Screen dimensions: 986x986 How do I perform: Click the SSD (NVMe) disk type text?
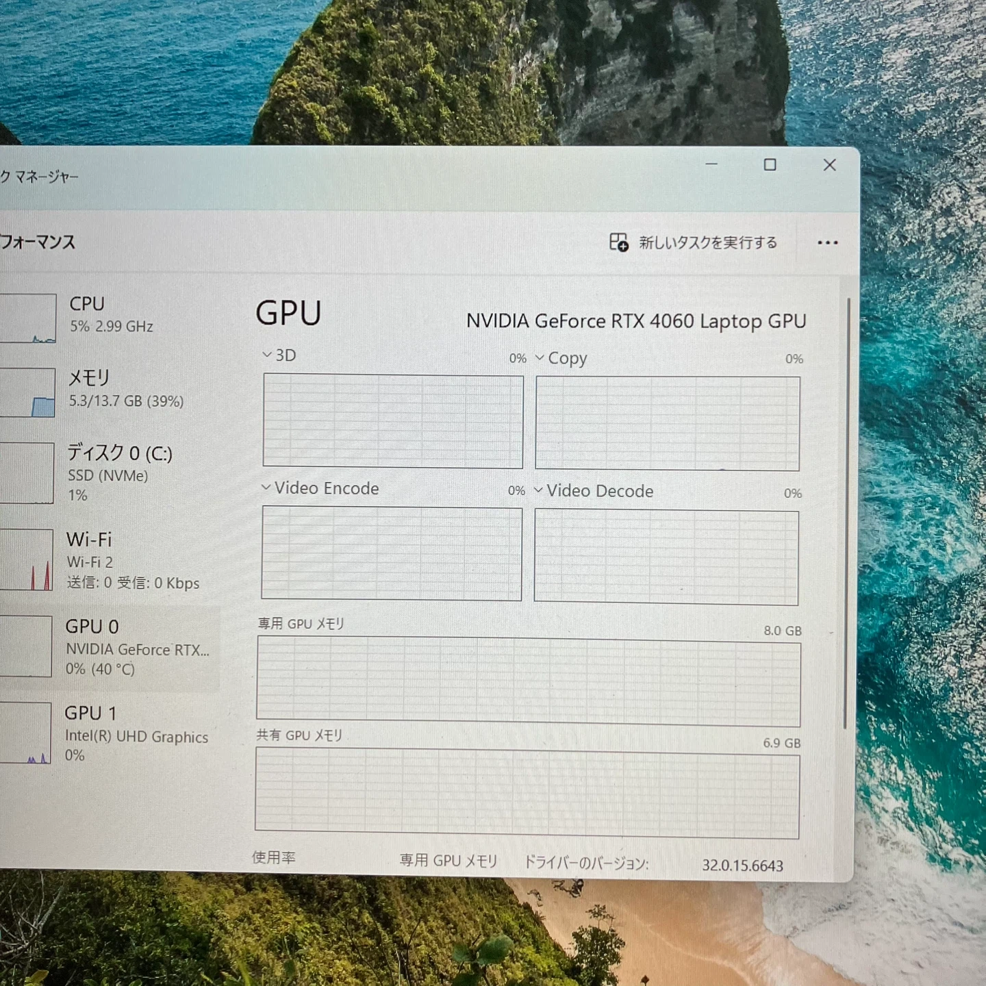click(x=108, y=475)
